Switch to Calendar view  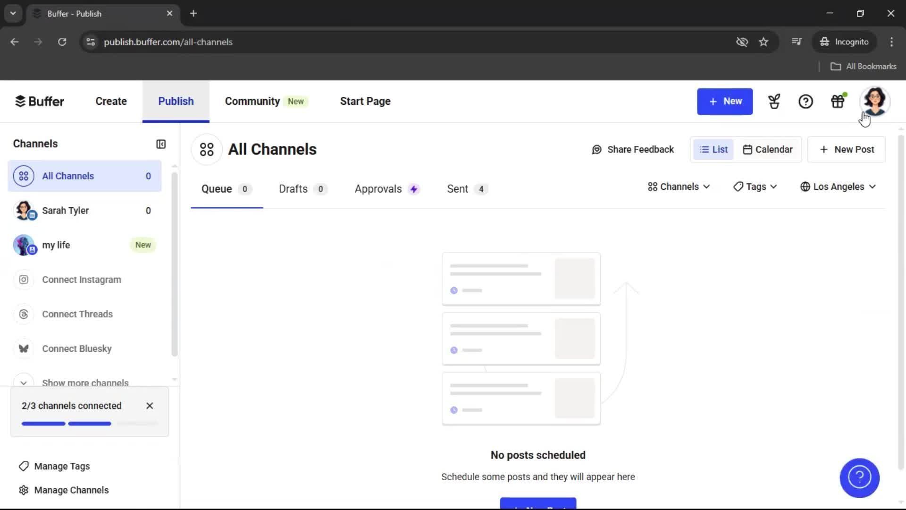(768, 149)
